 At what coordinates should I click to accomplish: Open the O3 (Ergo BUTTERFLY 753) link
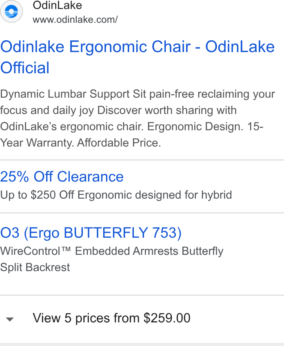[x=91, y=233]
